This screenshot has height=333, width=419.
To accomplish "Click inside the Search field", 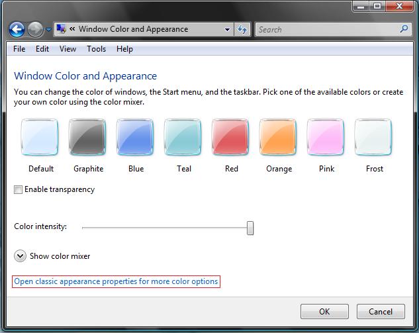I will (328, 29).
